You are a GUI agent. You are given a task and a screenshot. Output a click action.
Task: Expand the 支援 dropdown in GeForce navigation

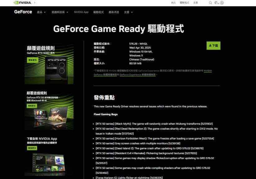pyautogui.click(x=128, y=12)
